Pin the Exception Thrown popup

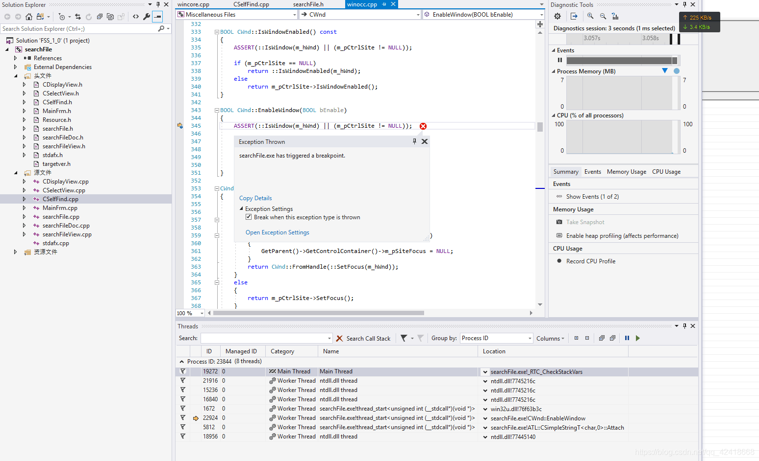[414, 141]
